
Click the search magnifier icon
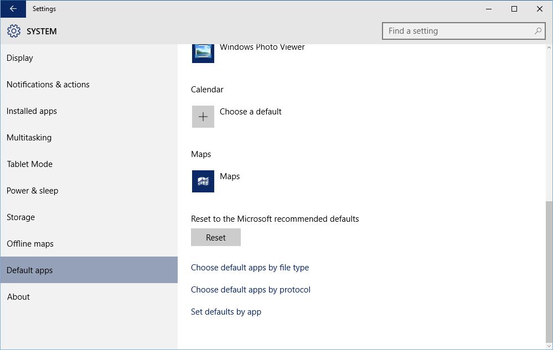pyautogui.click(x=538, y=31)
